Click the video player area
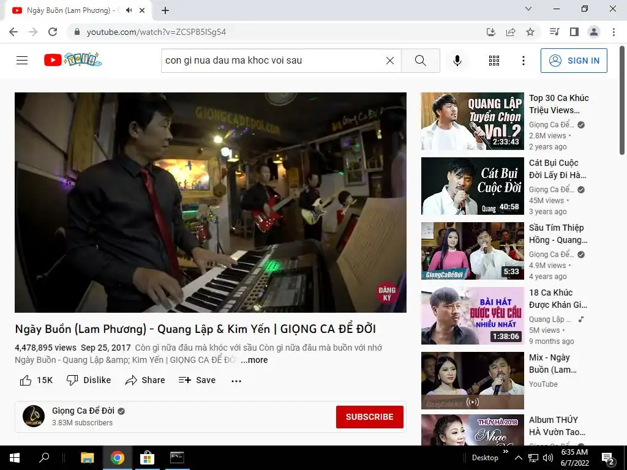Image resolution: width=627 pixels, height=470 pixels. pos(211,202)
